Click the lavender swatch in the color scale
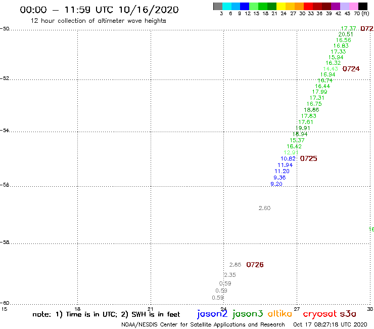The image size is (374, 329). click(345, 6)
